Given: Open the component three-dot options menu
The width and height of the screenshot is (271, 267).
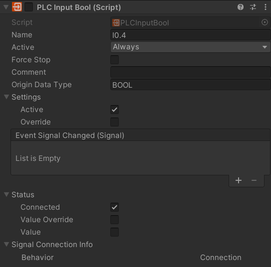Looking at the screenshot, I should (266, 7).
